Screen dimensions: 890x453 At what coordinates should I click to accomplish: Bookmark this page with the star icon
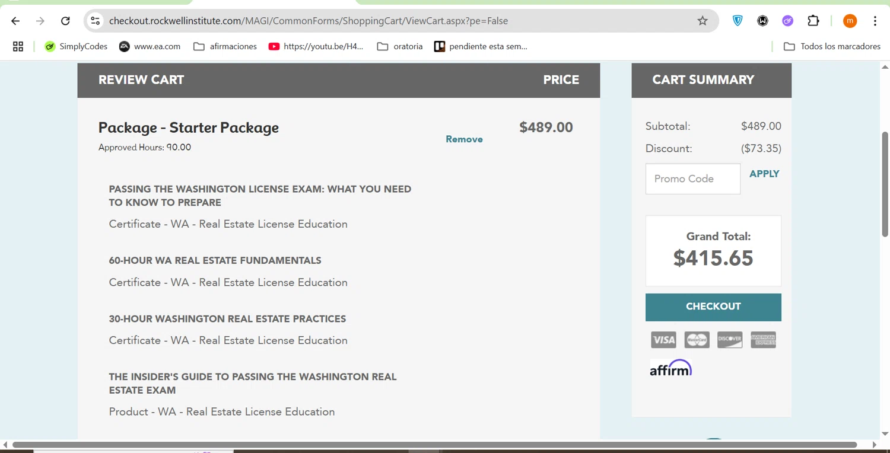[x=703, y=21]
